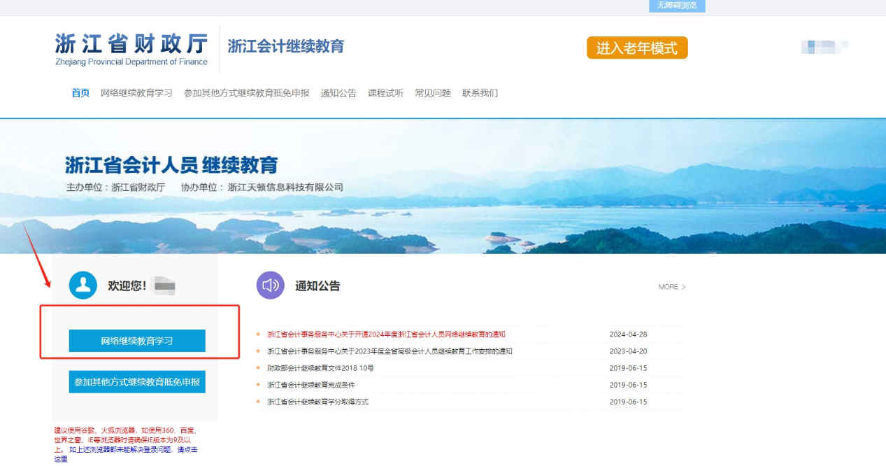
Task: Open 参加其他方式继续教育抵免申报 application
Action: [137, 383]
